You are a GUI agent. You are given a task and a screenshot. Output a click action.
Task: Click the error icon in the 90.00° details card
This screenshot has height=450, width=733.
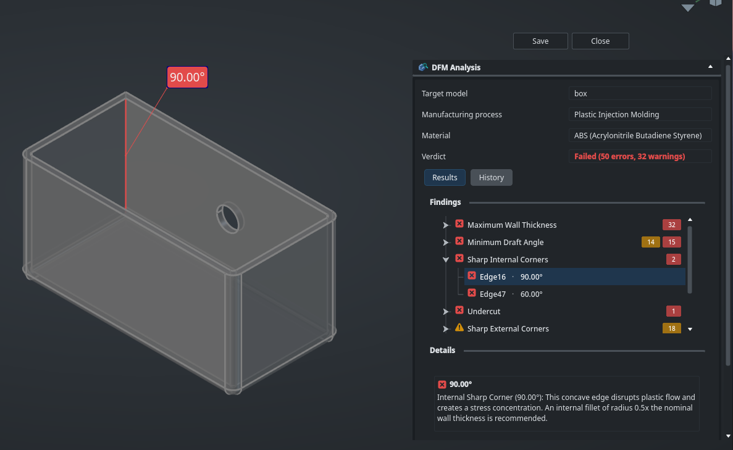click(x=442, y=384)
